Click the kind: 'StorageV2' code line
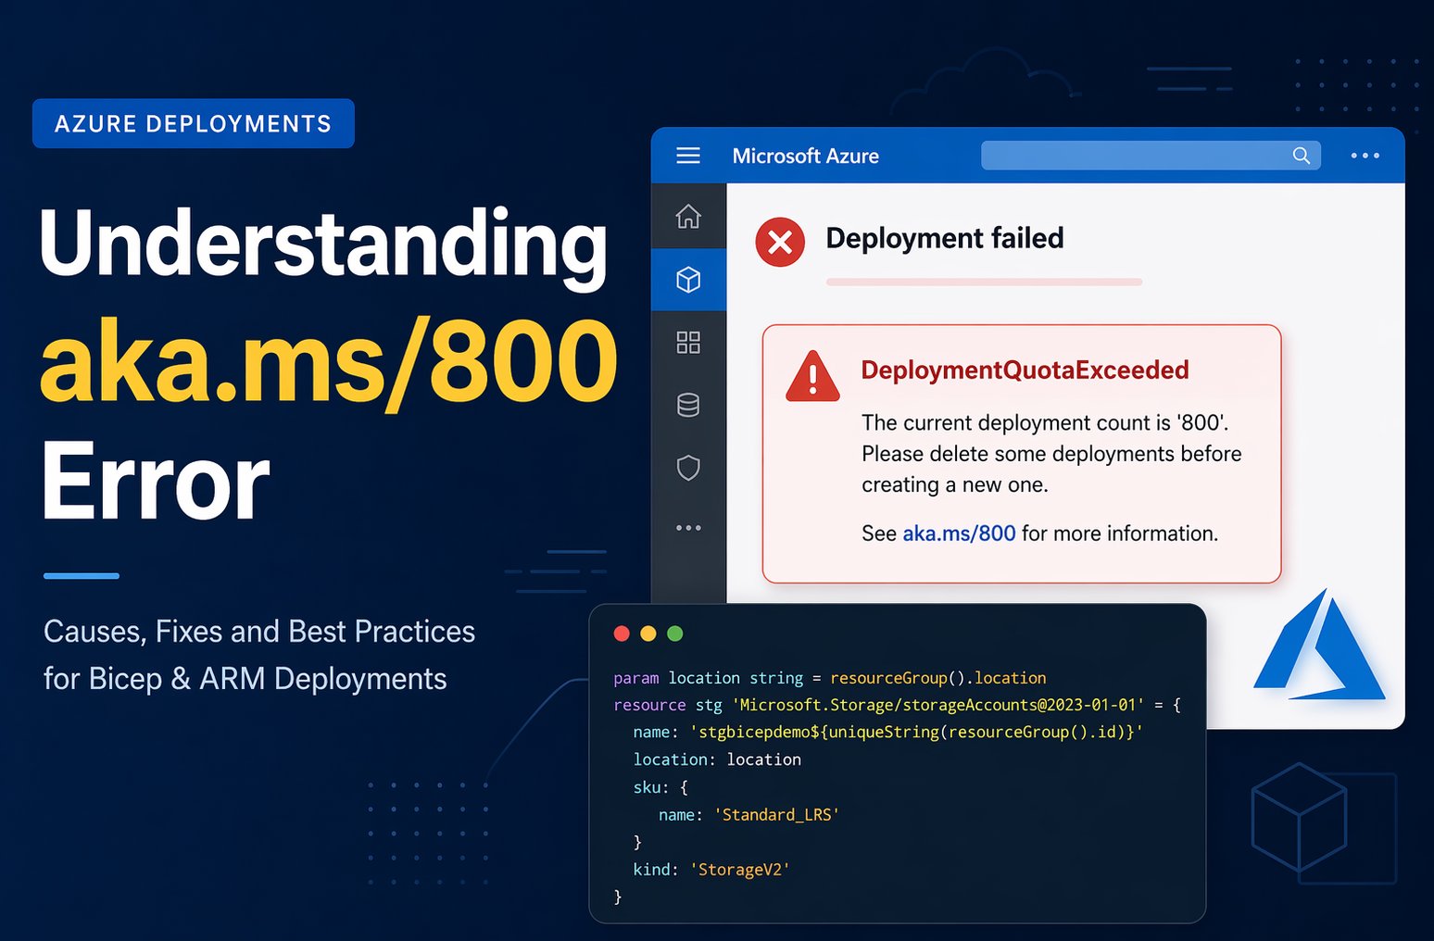This screenshot has width=1434, height=941. [x=711, y=870]
